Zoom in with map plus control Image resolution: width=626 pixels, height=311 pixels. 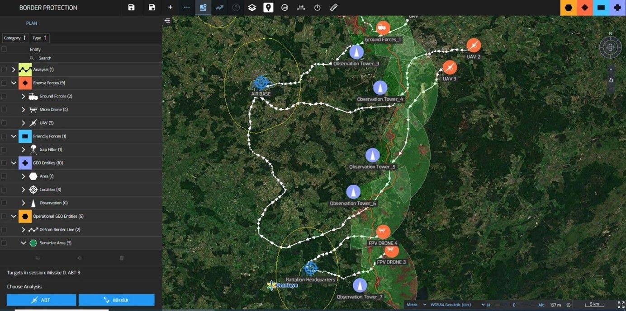(611, 70)
